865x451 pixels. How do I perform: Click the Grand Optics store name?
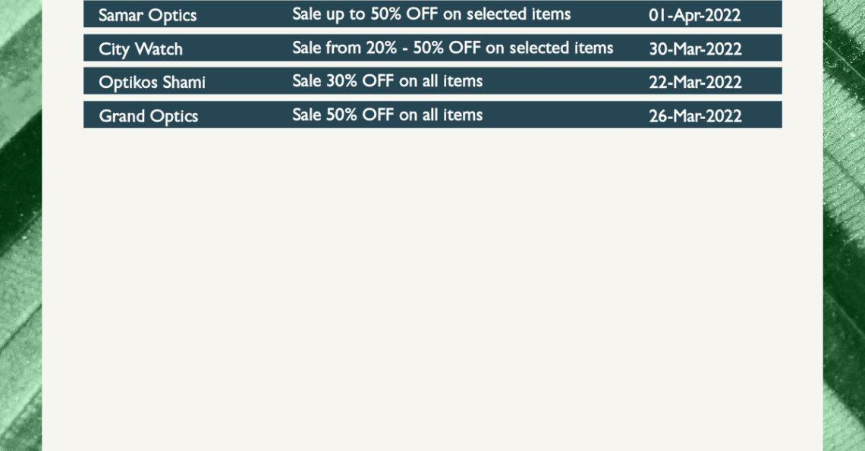coord(149,116)
